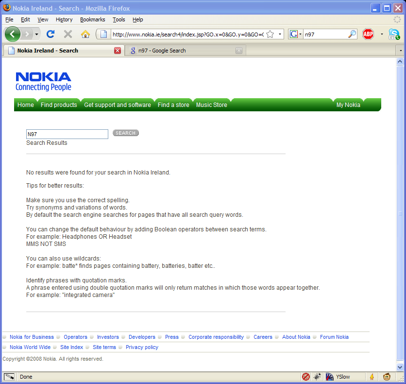The width and height of the screenshot is (406, 384).
Task: Open Press footer link
Action: click(171, 337)
